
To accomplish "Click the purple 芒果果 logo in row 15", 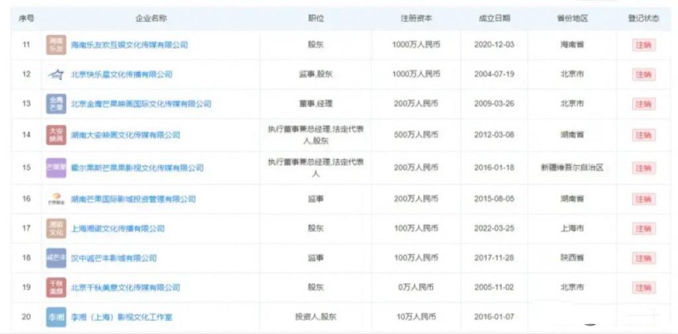I will point(56,168).
